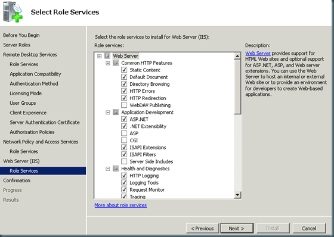Select Health and Diagnostics label
This screenshot has width=334, height=237.
point(146,169)
